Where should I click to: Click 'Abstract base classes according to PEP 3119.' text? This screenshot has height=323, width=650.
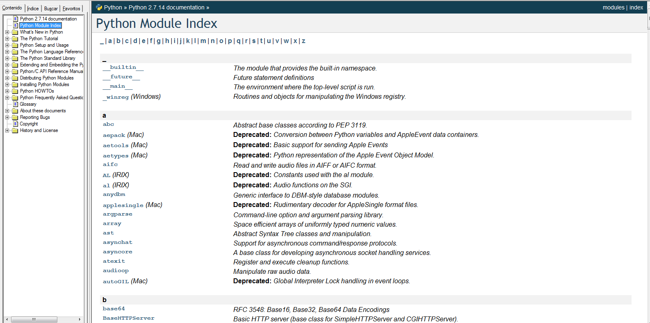click(300, 125)
